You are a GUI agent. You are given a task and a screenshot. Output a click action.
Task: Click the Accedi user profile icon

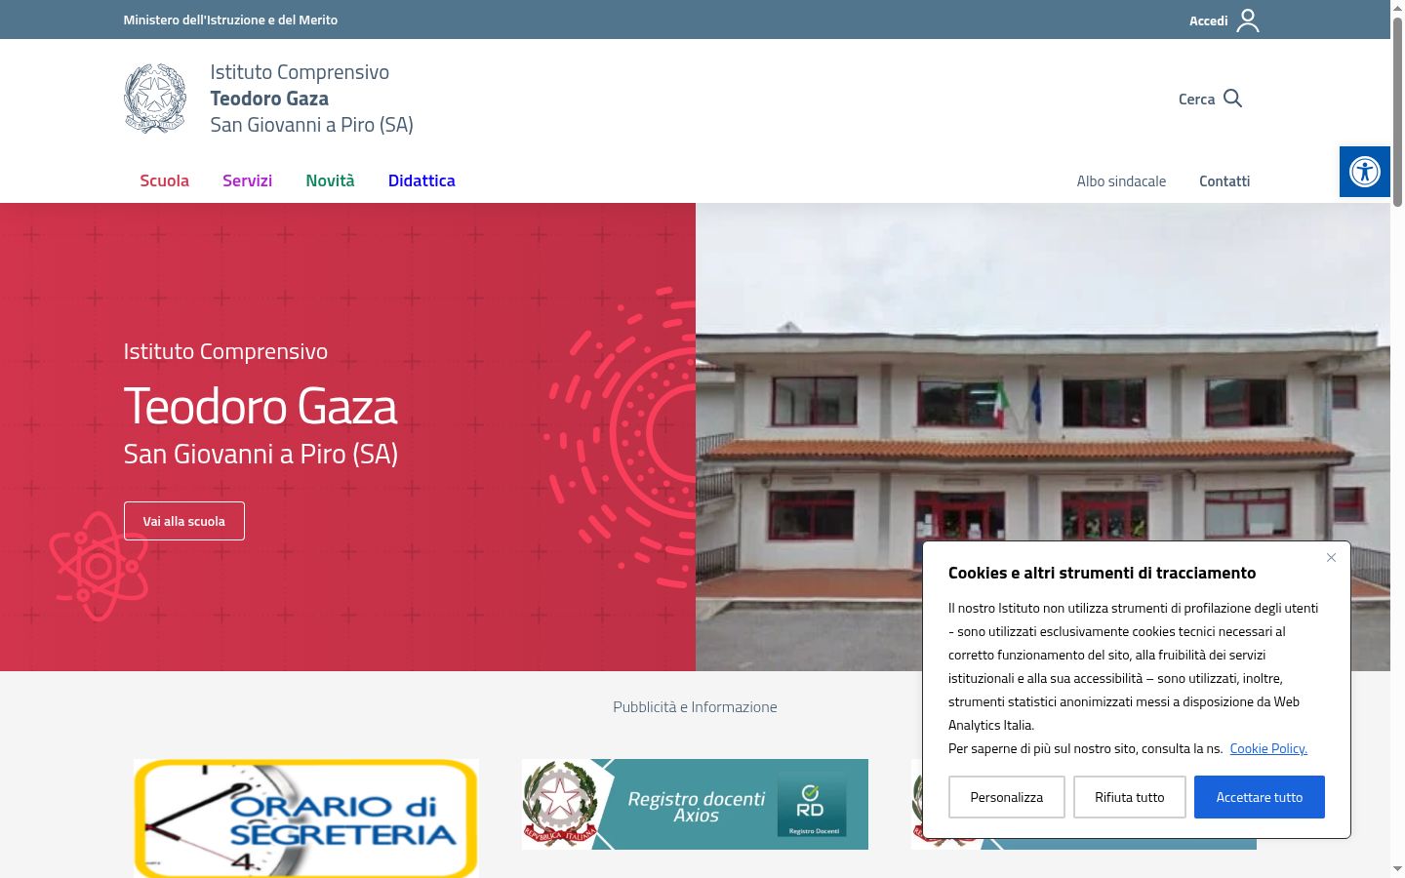[1248, 20]
